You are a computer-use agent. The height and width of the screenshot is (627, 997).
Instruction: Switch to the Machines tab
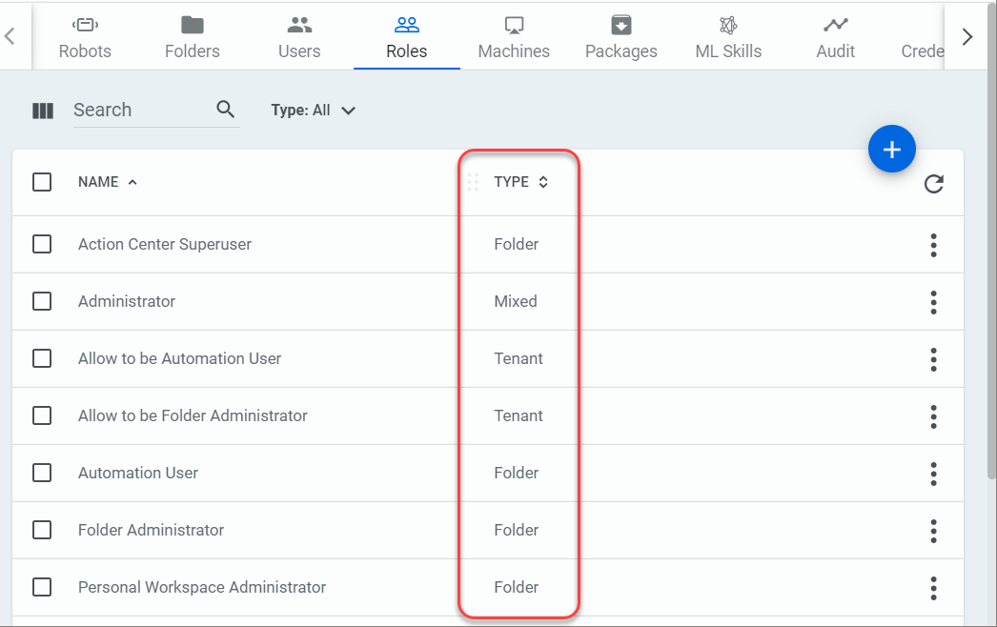[514, 38]
